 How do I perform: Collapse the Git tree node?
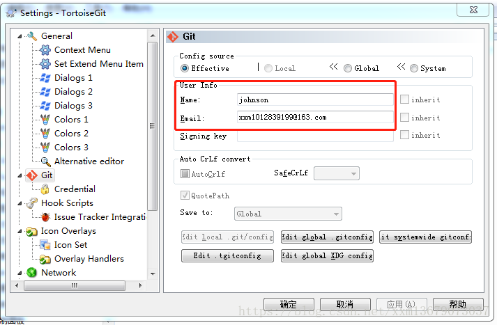(x=20, y=175)
